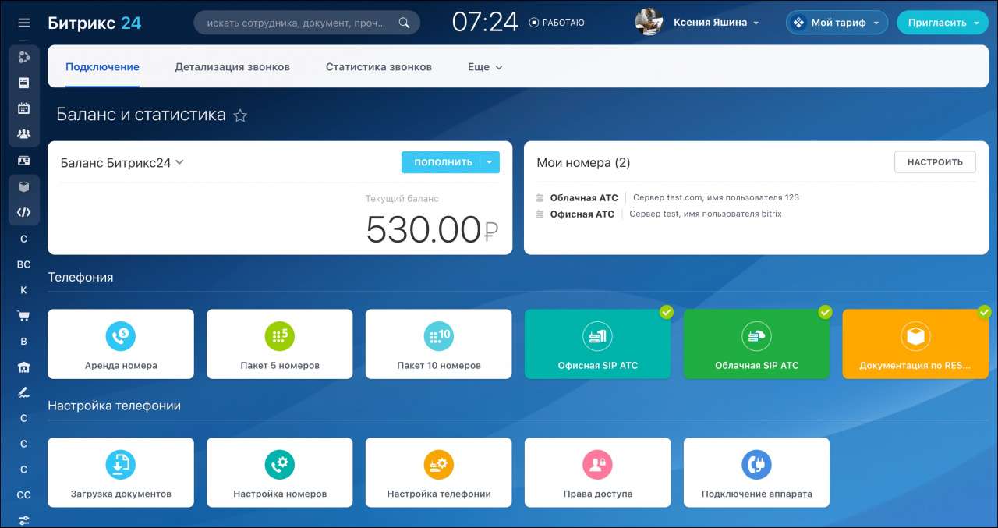The width and height of the screenshot is (998, 528).
Task: Open Права доступа settings tile
Action: (x=597, y=473)
